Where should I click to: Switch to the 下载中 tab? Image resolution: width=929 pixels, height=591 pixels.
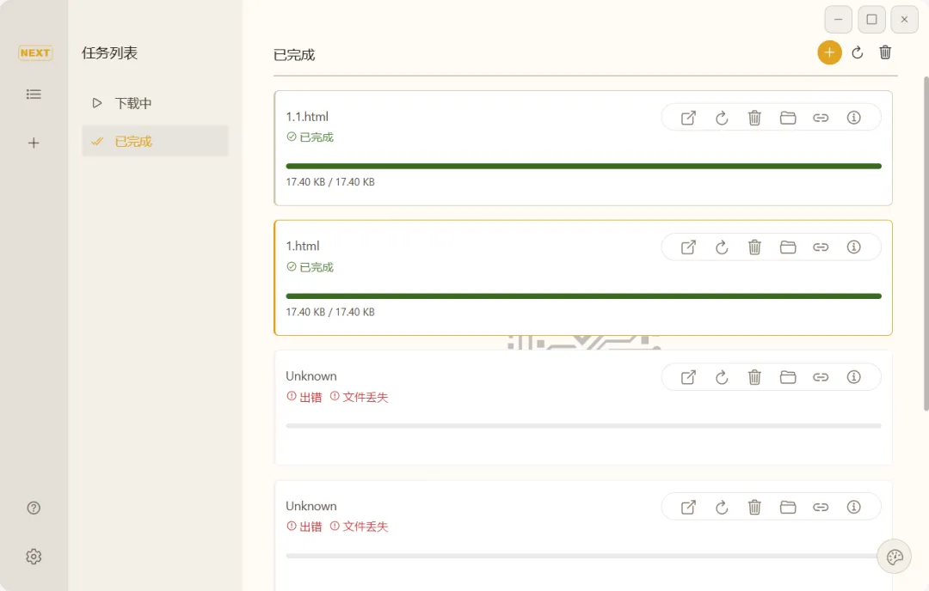(133, 103)
